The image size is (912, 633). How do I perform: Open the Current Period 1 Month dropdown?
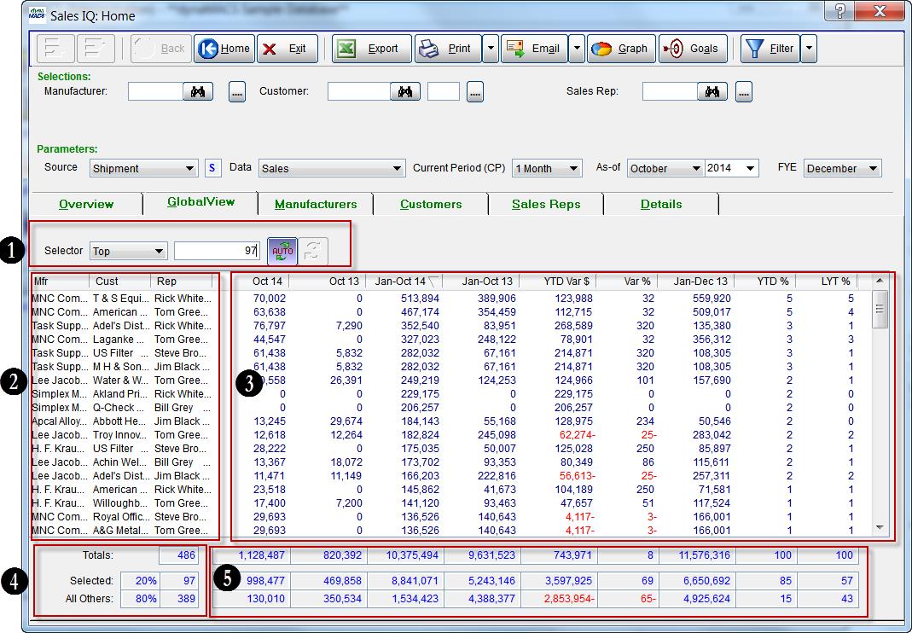pyautogui.click(x=547, y=168)
